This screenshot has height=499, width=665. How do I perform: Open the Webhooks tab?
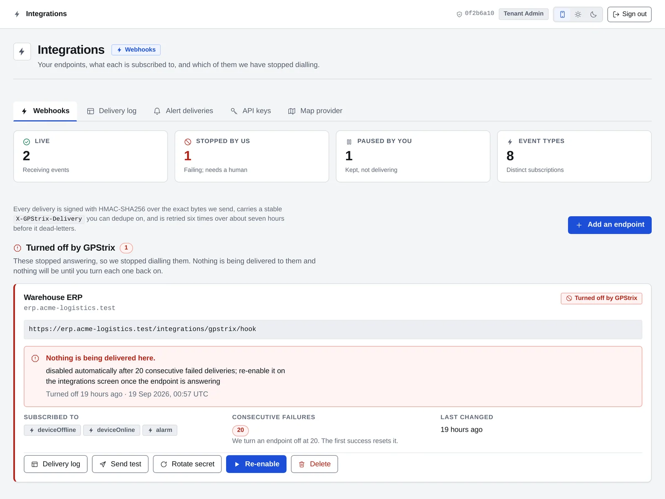tap(45, 111)
